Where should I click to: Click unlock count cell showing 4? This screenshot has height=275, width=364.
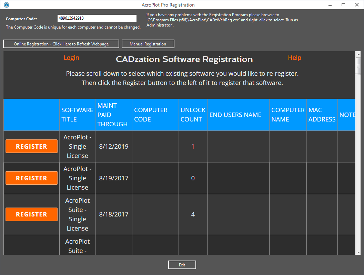click(193, 214)
